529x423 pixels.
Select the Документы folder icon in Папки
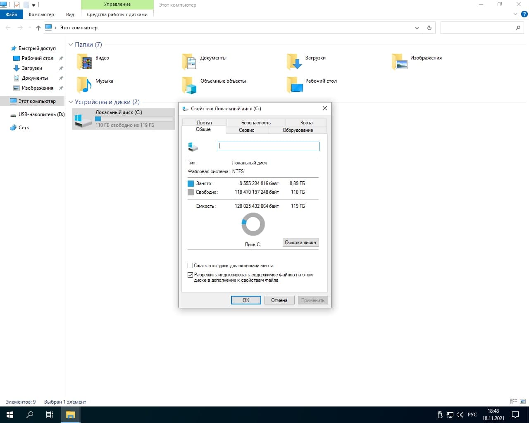(189, 62)
